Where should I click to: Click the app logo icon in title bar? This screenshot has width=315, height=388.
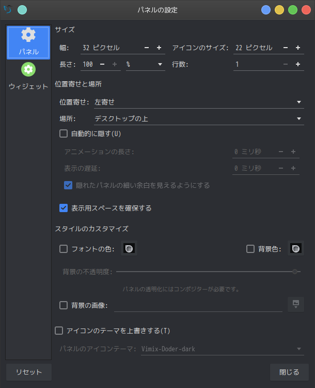pos(8,10)
